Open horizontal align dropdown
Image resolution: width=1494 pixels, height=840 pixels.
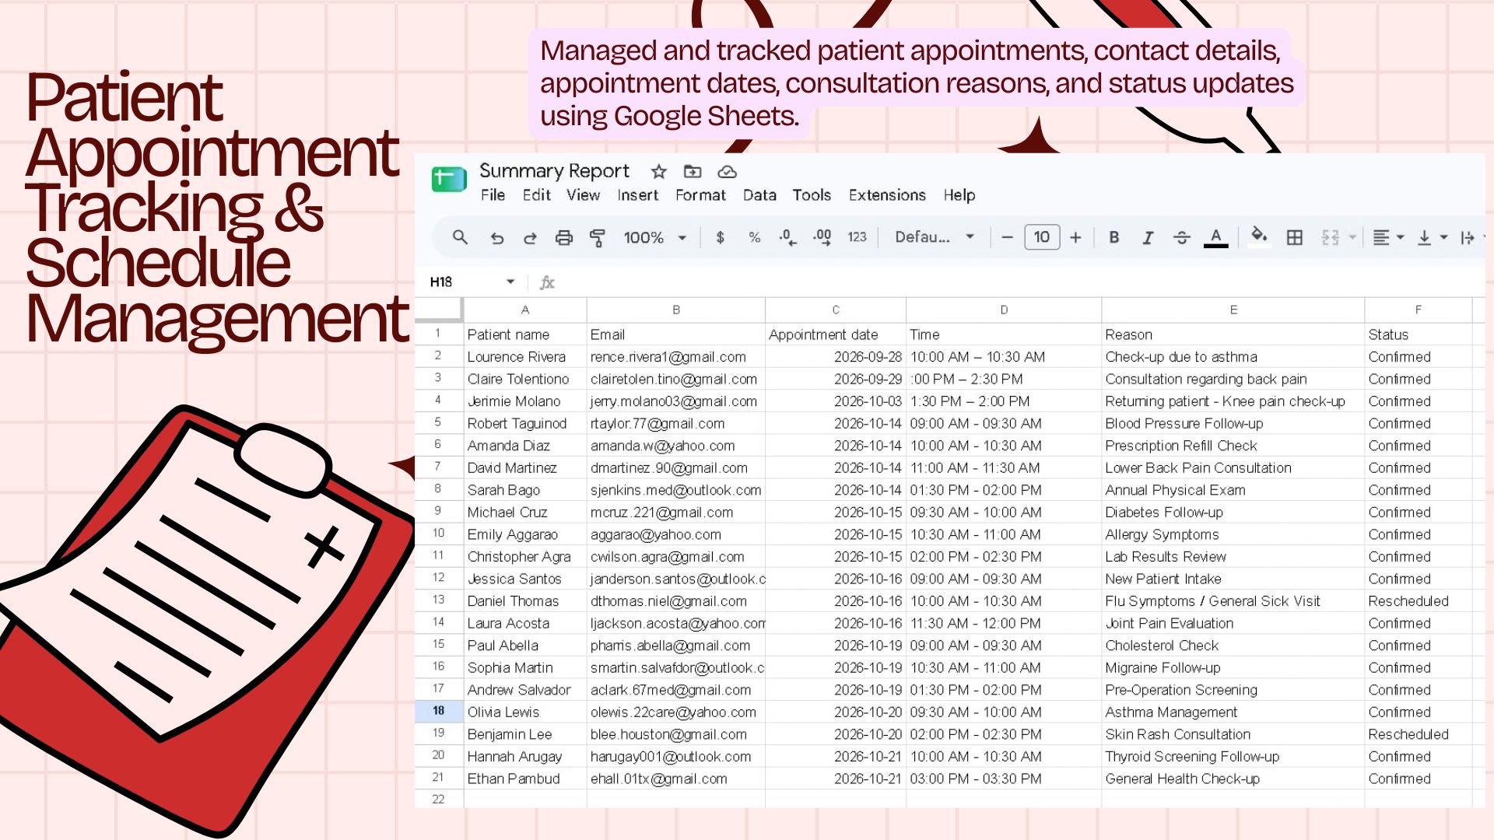(x=1388, y=238)
